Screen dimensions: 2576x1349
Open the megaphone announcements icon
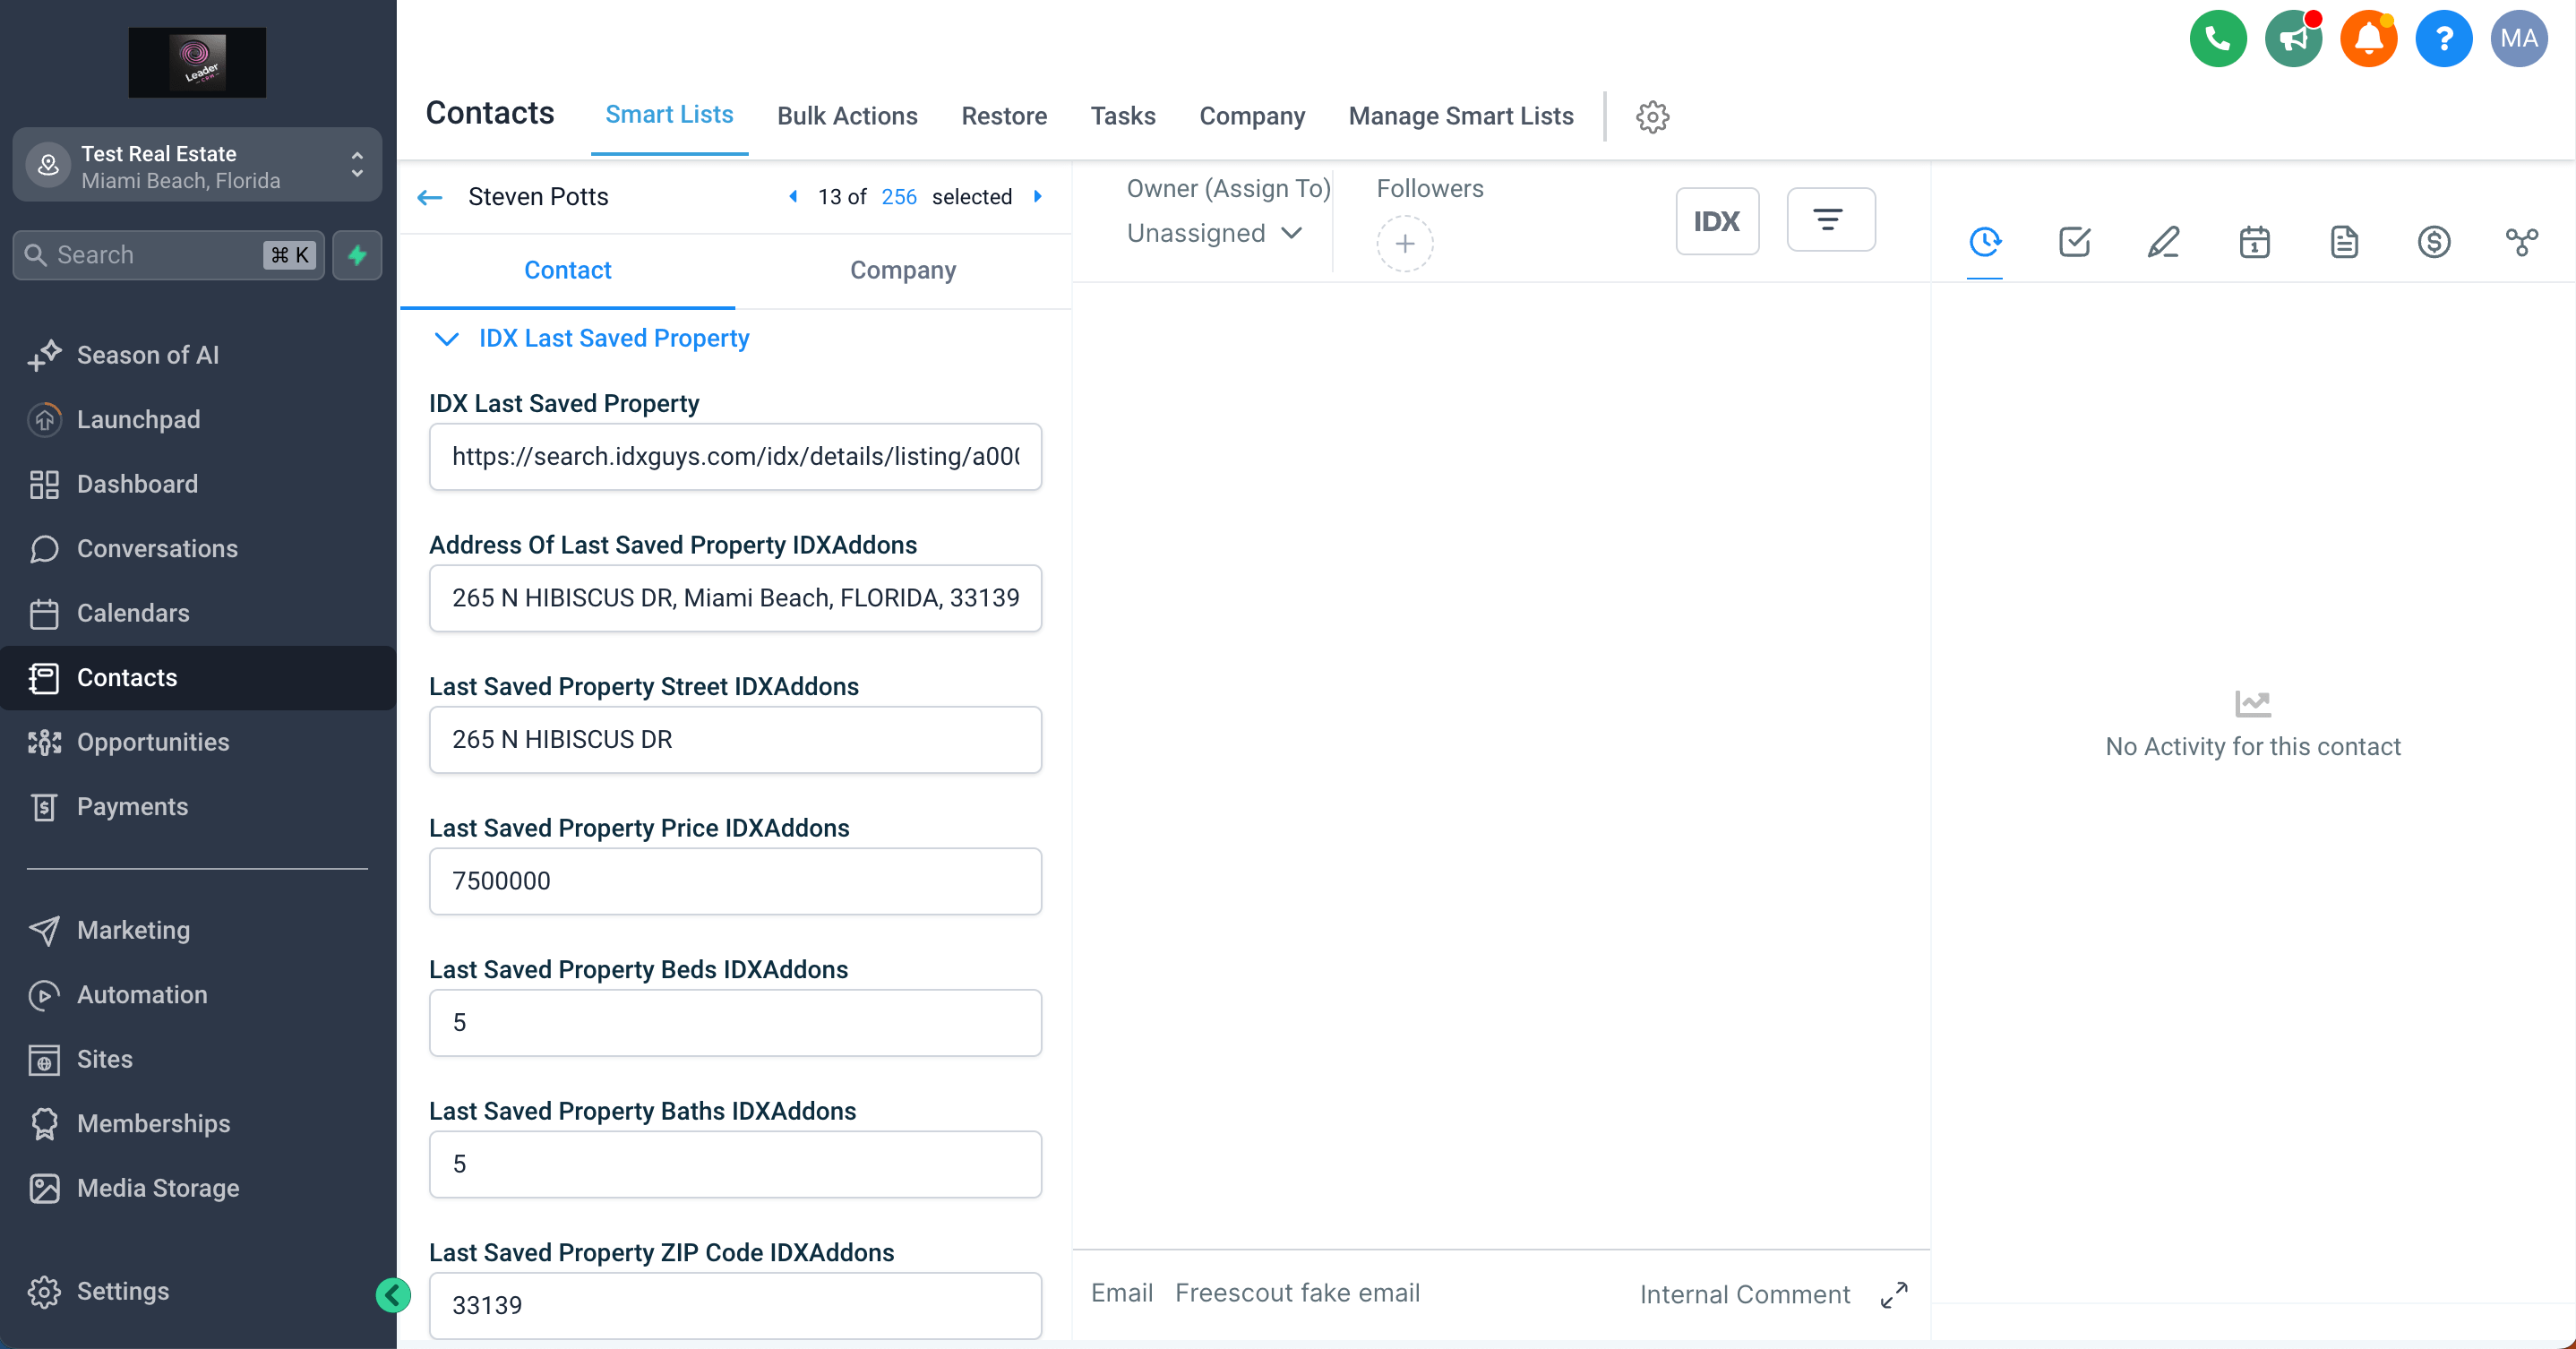pos(2292,39)
